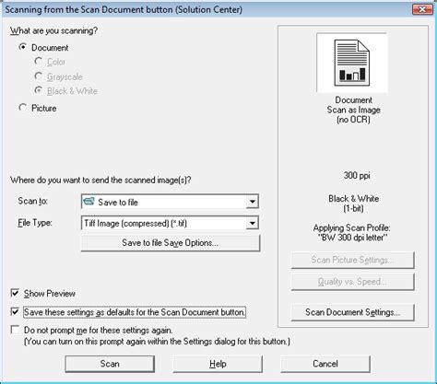Open Scan Document Settings
The width and height of the screenshot is (437, 384).
[x=352, y=312]
